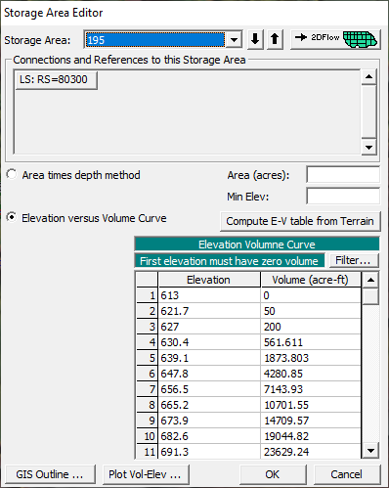This screenshot has height=488, width=389.
Task: Open the LS: RS=80300 connection
Action: tap(57, 80)
